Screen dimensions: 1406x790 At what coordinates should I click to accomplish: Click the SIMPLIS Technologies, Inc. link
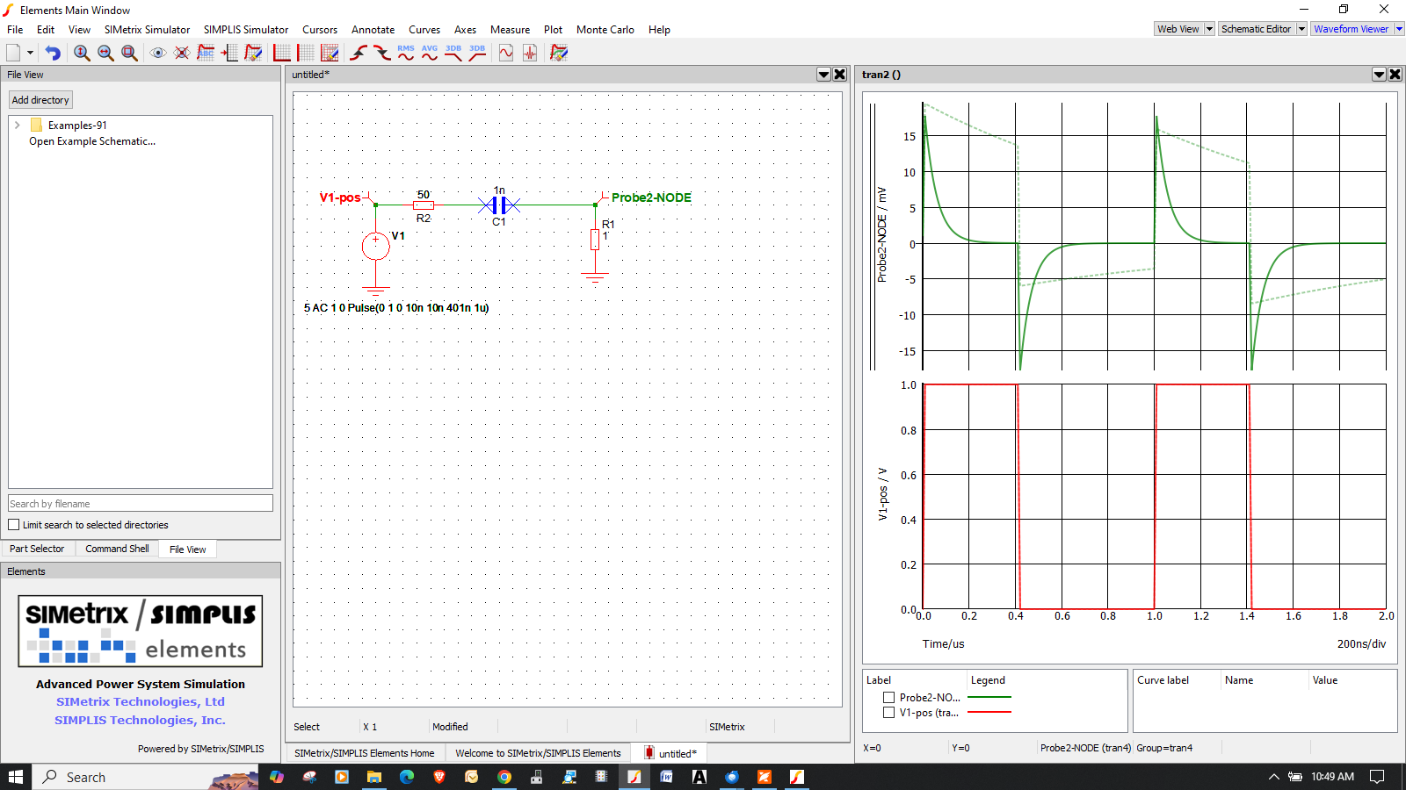click(141, 720)
